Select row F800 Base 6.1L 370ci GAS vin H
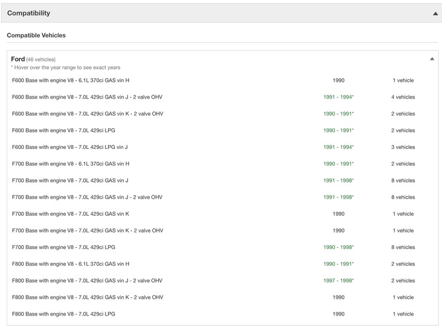This screenshot has width=442, height=326. click(223, 264)
